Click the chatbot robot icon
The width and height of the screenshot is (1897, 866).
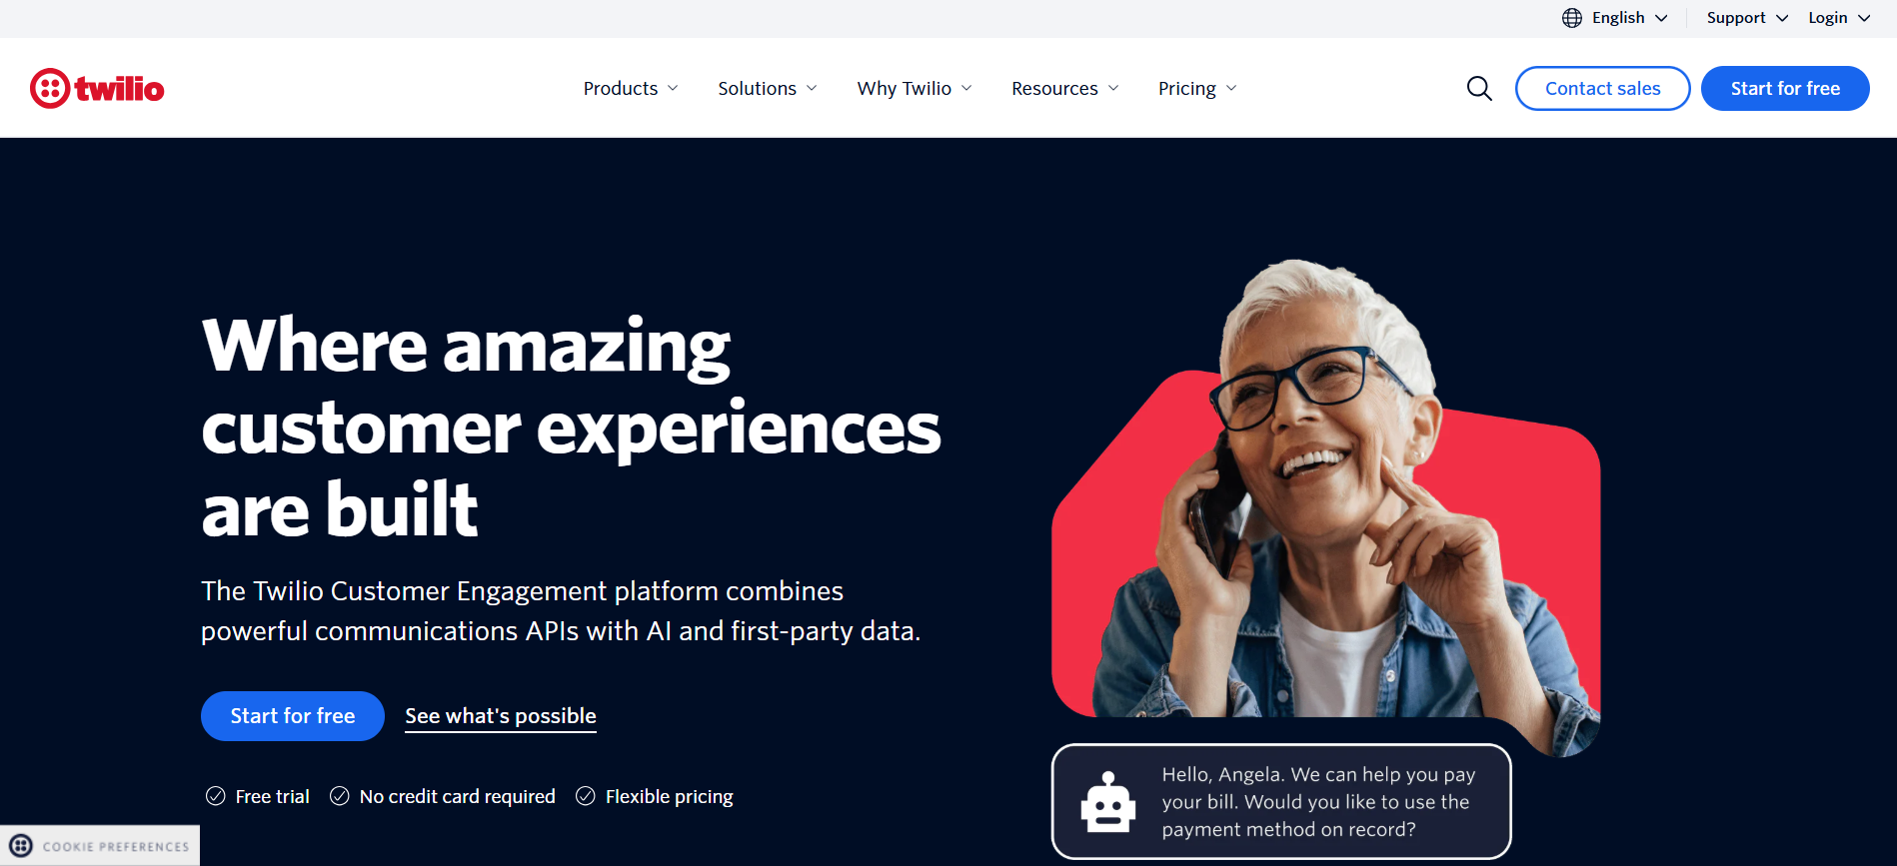click(x=1108, y=802)
